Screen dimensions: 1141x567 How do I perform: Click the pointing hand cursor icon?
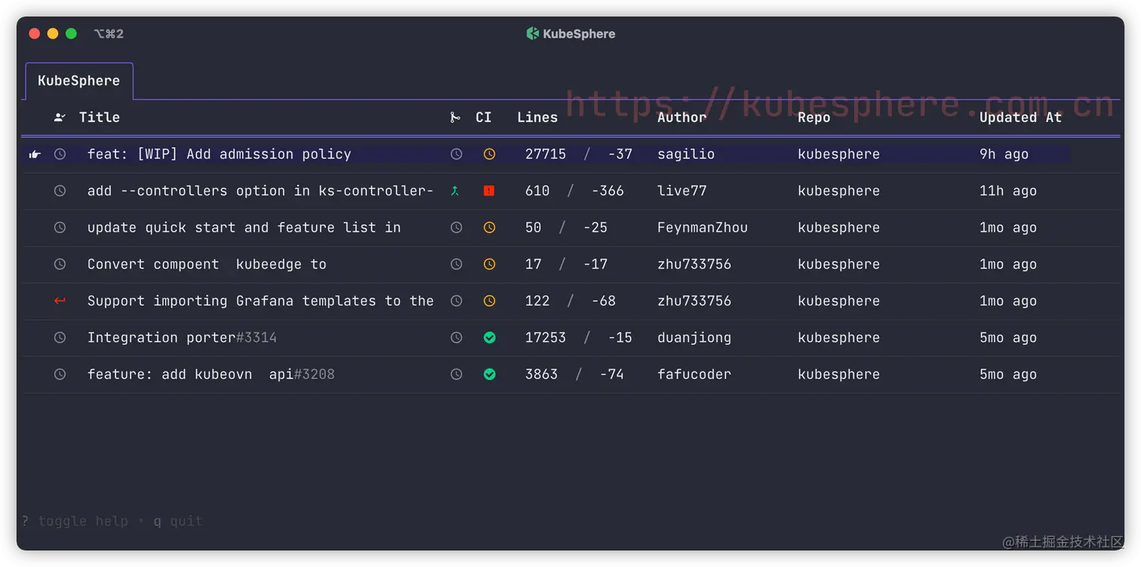[x=35, y=154]
